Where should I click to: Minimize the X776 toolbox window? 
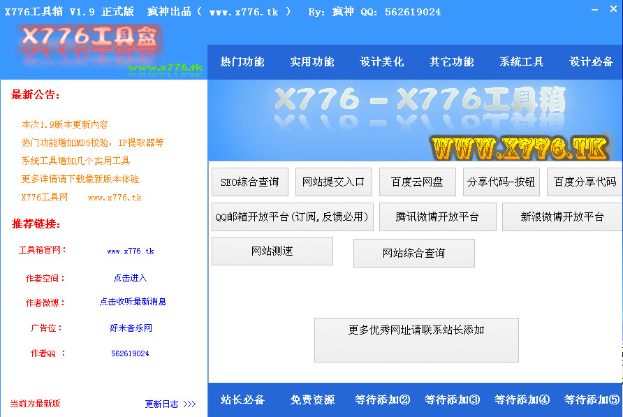(595, 10)
